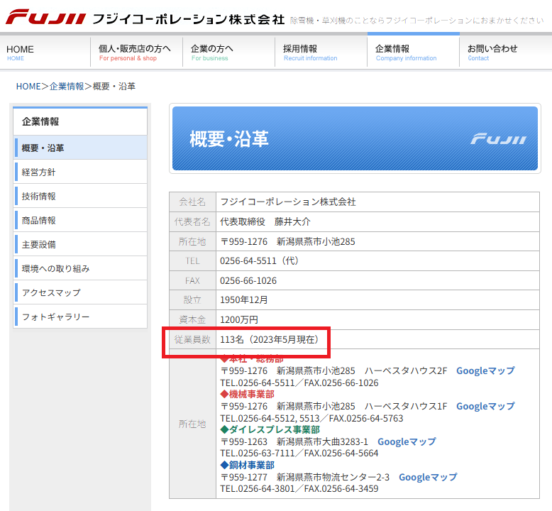The width and height of the screenshot is (552, 511).
Task: Click 設立 value 1950年12月
Action: [x=244, y=300]
